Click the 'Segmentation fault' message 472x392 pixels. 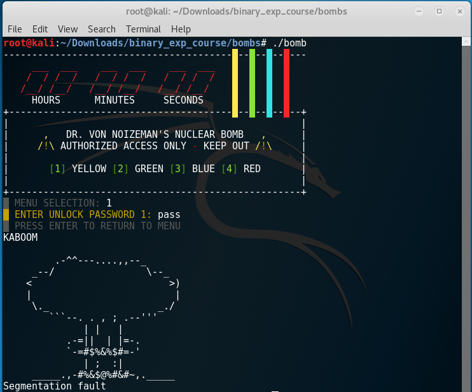point(55,386)
